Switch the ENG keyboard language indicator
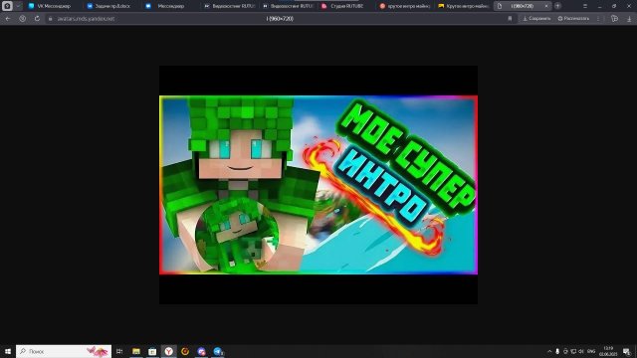The image size is (637, 358). click(x=591, y=351)
